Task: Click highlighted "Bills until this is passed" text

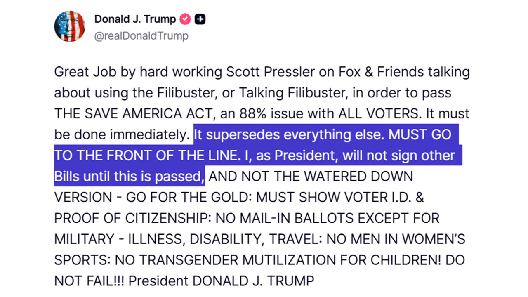Action: point(129,177)
